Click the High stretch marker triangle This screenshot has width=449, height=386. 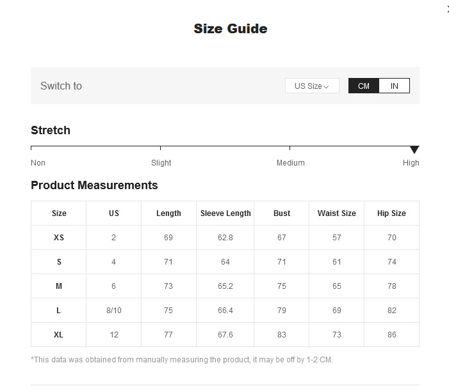click(x=414, y=150)
